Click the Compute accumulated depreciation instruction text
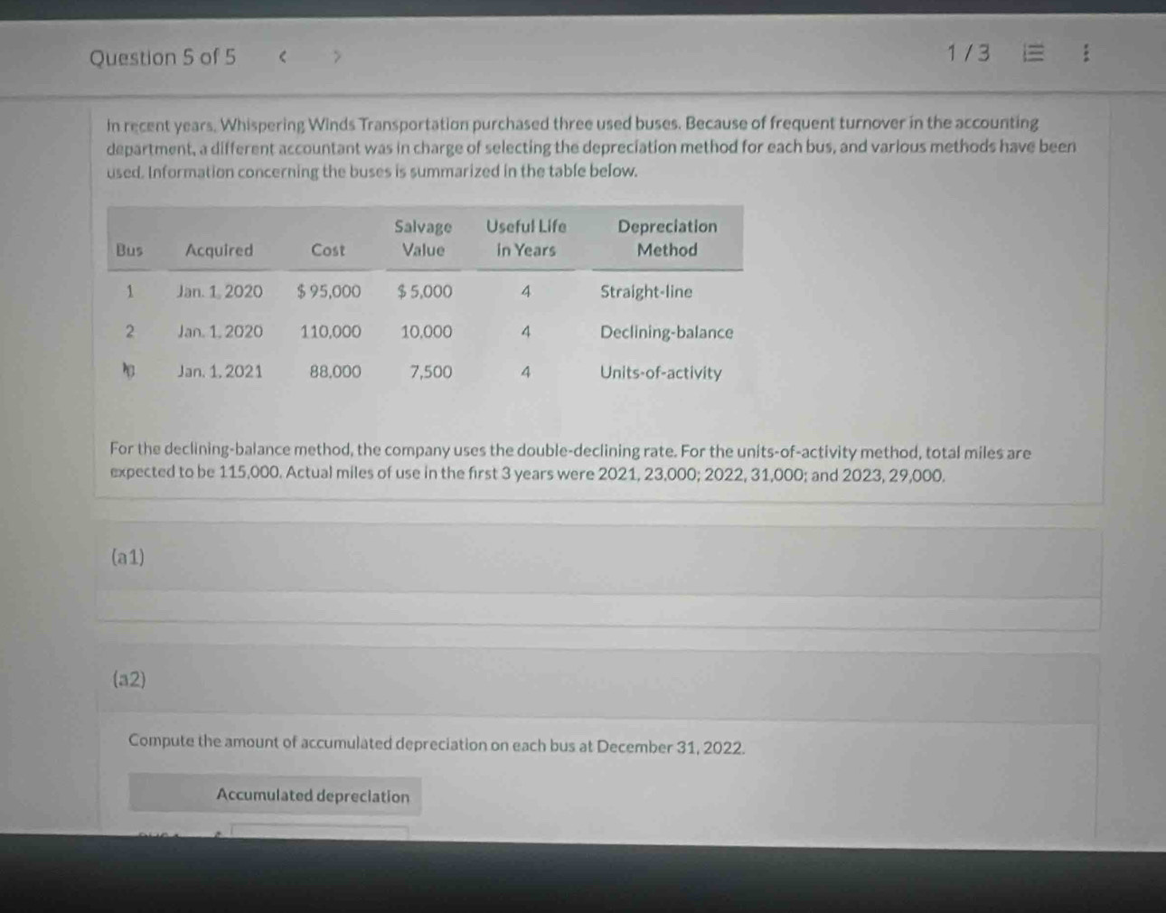 pos(437,744)
